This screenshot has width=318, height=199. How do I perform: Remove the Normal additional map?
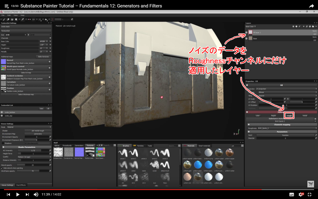click(x=49, y=62)
